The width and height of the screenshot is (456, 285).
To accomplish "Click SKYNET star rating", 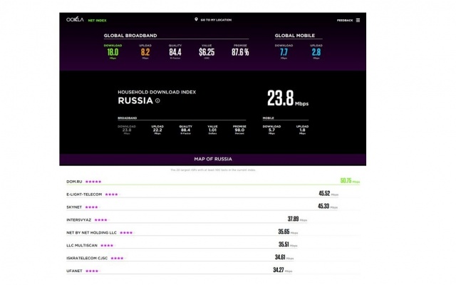I will 92,207.
